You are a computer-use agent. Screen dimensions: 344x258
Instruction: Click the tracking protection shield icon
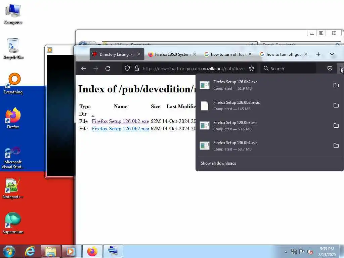pyautogui.click(x=127, y=69)
